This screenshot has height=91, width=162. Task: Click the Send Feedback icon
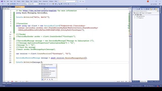point(159,4)
